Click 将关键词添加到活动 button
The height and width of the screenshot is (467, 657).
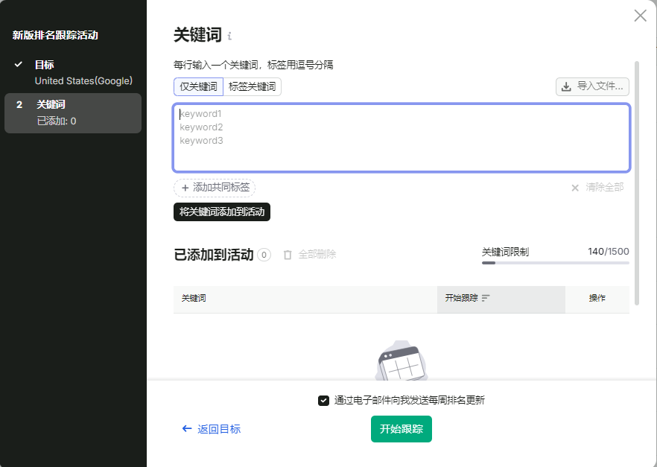click(x=222, y=212)
